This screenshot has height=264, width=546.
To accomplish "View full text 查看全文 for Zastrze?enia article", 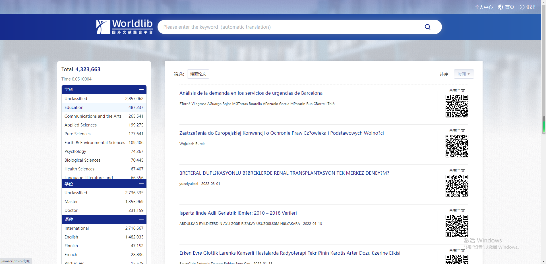I will pos(457,130).
